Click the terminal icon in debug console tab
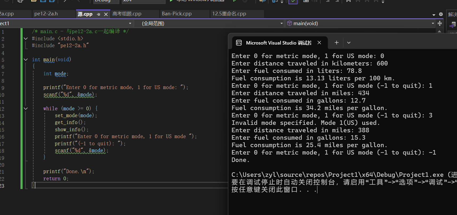This screenshot has height=215, width=457. click(239, 43)
